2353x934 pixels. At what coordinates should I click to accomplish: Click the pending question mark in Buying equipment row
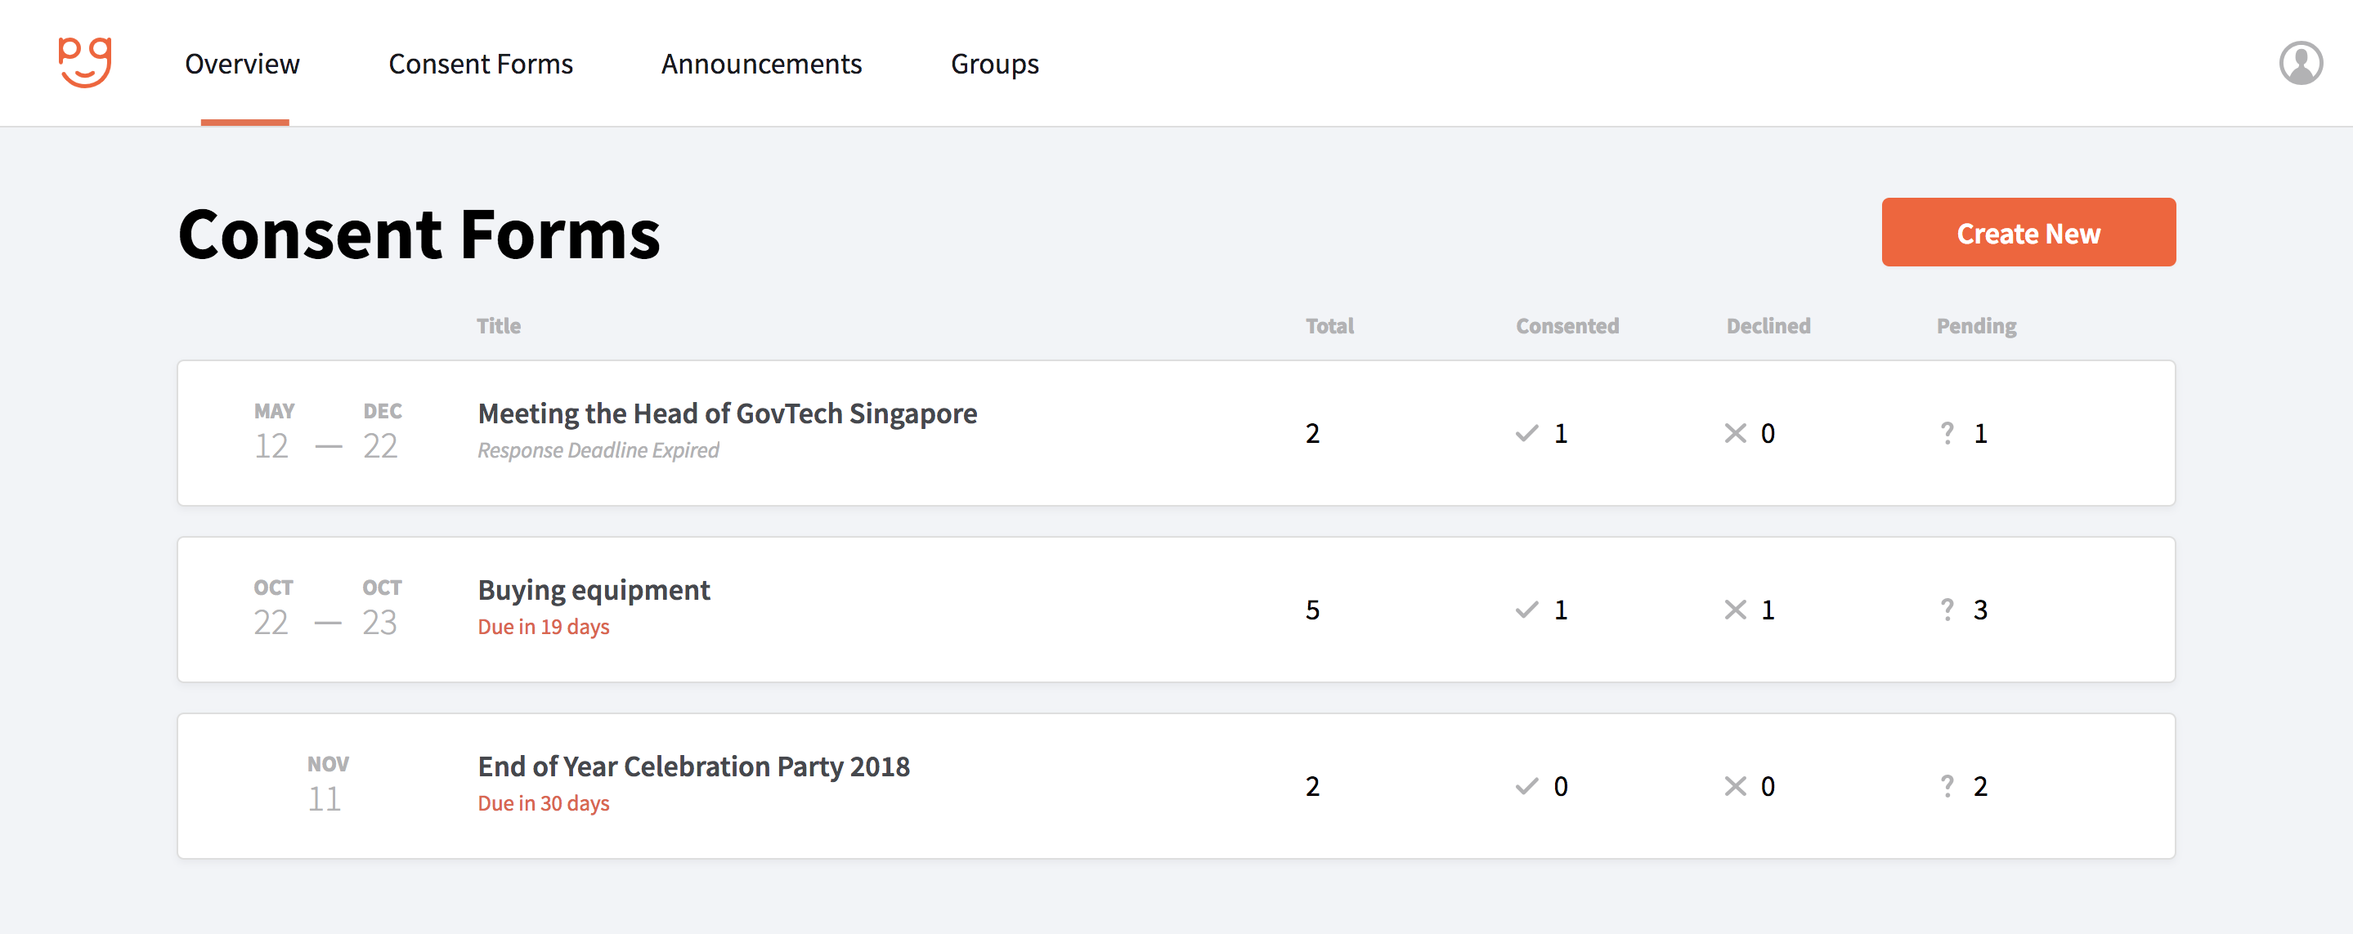(1947, 609)
